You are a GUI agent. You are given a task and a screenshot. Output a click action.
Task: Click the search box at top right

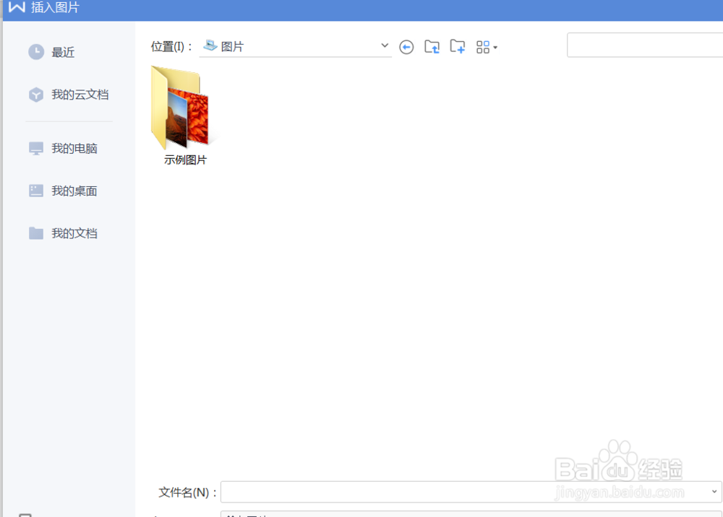click(x=643, y=45)
